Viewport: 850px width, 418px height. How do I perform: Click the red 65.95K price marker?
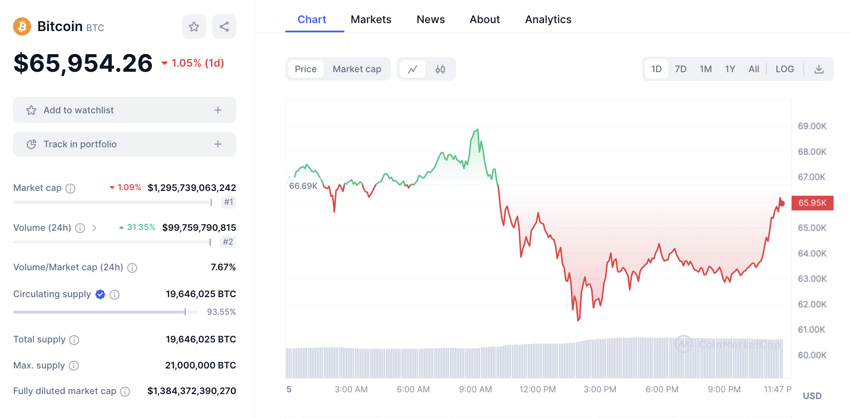click(x=812, y=203)
